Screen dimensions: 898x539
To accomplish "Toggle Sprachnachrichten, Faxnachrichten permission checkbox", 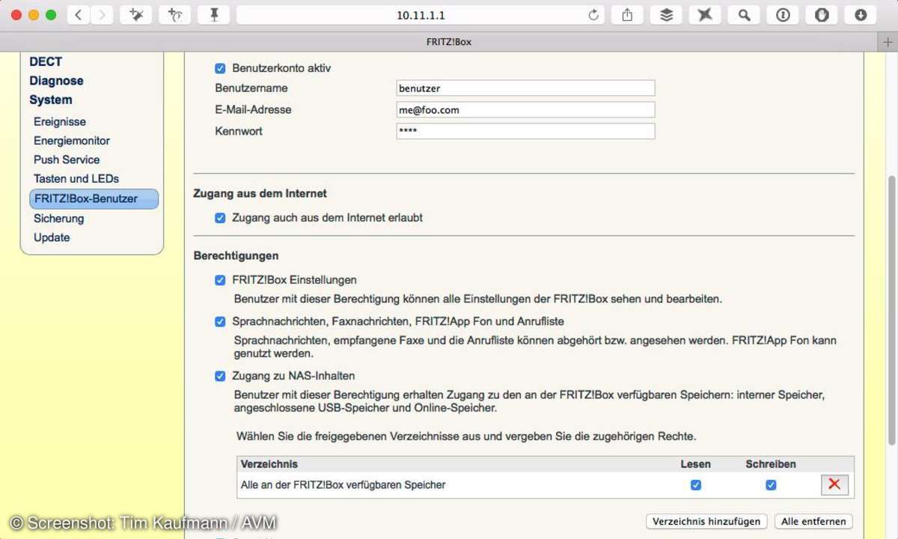I will coord(220,321).
